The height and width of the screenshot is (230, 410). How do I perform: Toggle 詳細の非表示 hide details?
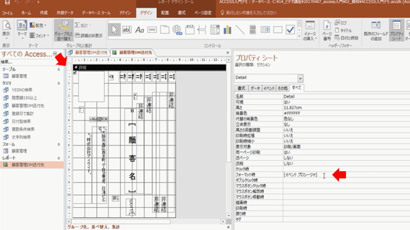(88, 35)
